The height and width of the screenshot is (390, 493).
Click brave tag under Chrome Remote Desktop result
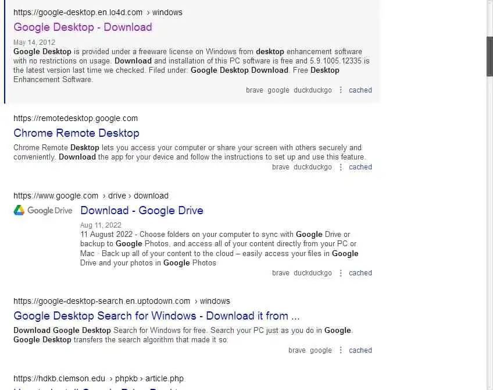(280, 167)
